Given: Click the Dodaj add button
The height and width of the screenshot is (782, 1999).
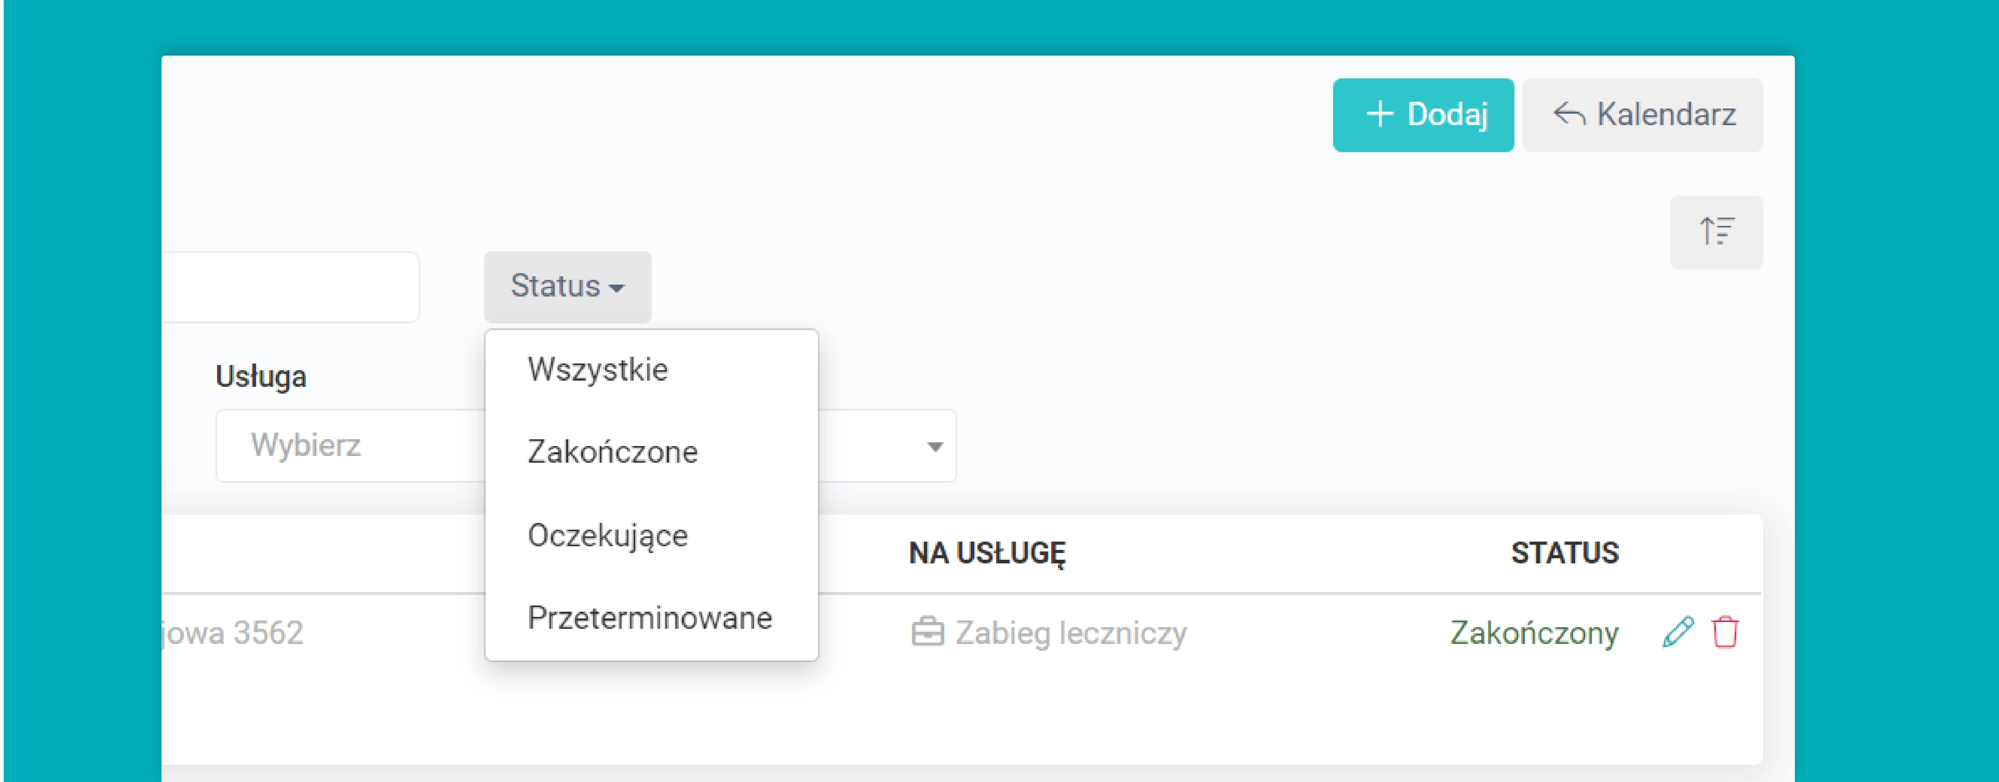Looking at the screenshot, I should (1423, 115).
